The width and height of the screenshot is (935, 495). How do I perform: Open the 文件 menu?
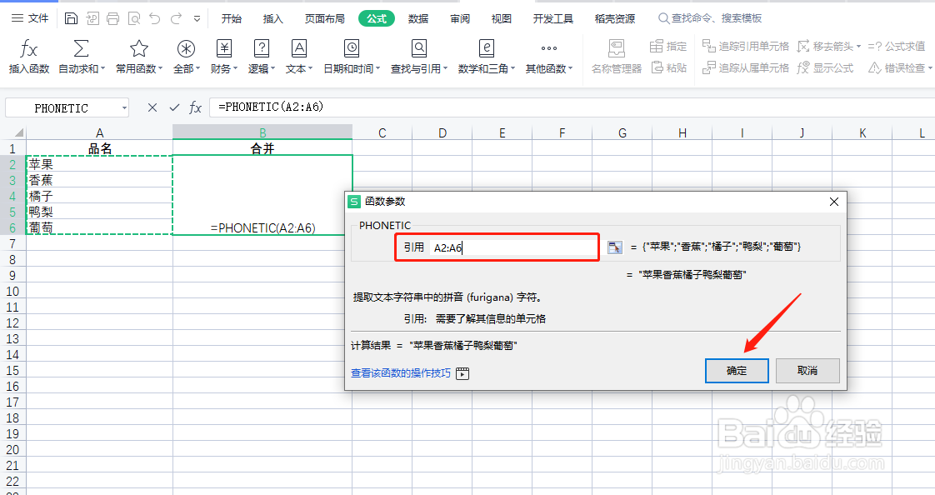(31, 17)
